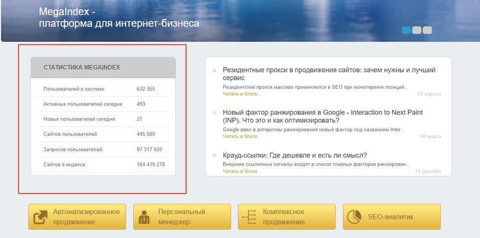Click the MegaIndex banner headline text

coord(119,17)
